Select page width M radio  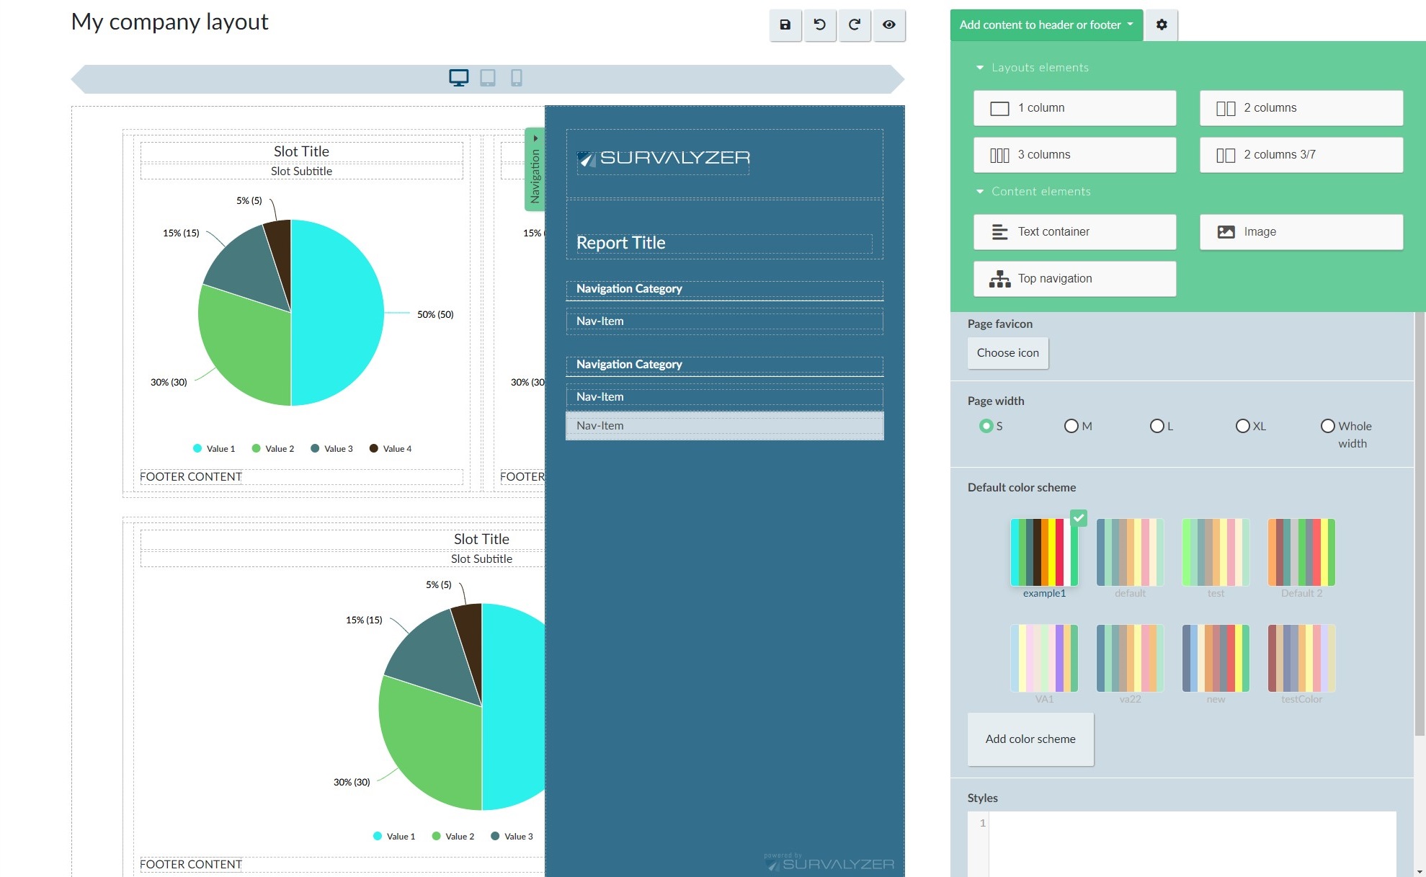(x=1071, y=426)
